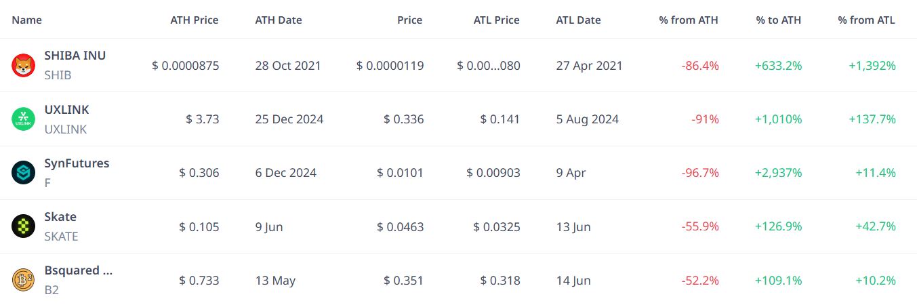This screenshot has width=917, height=305.
Task: Click the truncated SHIB ATL price value
Action: (489, 66)
